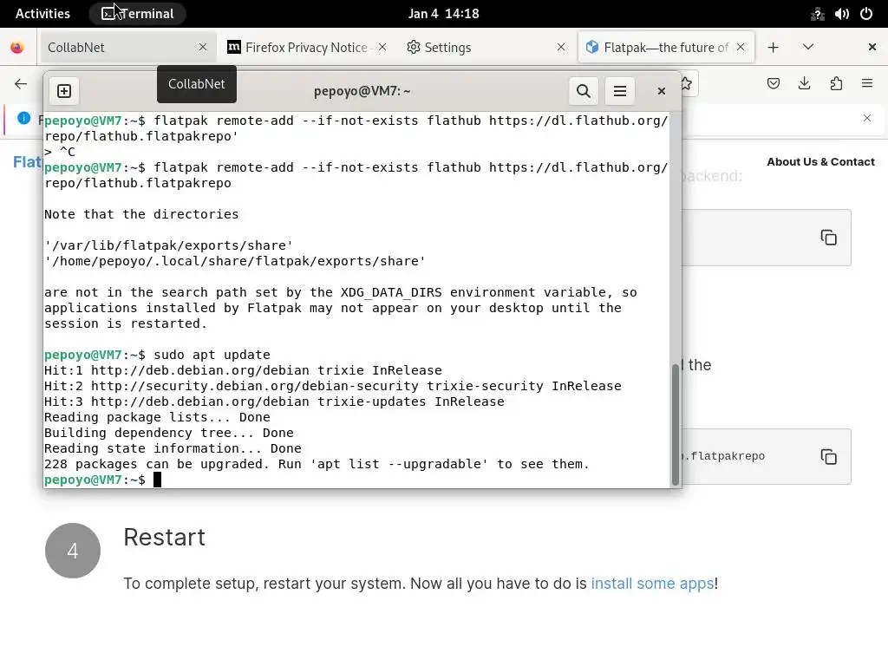Expand the list all tabs dropdown
The height and width of the screenshot is (666, 888).
point(808,48)
